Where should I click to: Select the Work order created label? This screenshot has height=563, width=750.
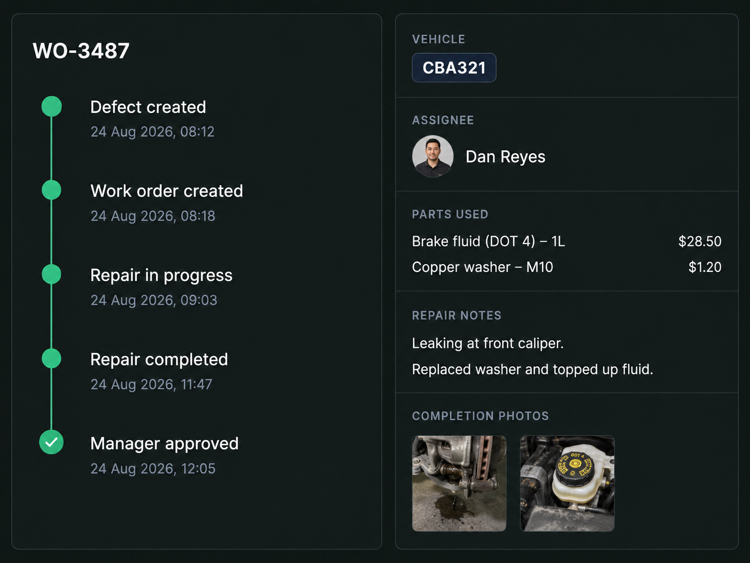click(166, 191)
